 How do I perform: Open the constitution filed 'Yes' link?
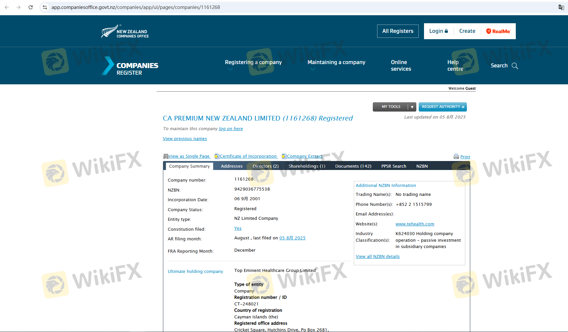[x=238, y=228]
